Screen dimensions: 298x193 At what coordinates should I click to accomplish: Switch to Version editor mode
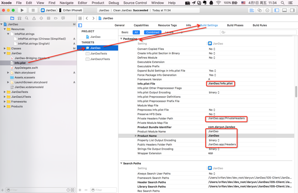click(x=267, y=10)
